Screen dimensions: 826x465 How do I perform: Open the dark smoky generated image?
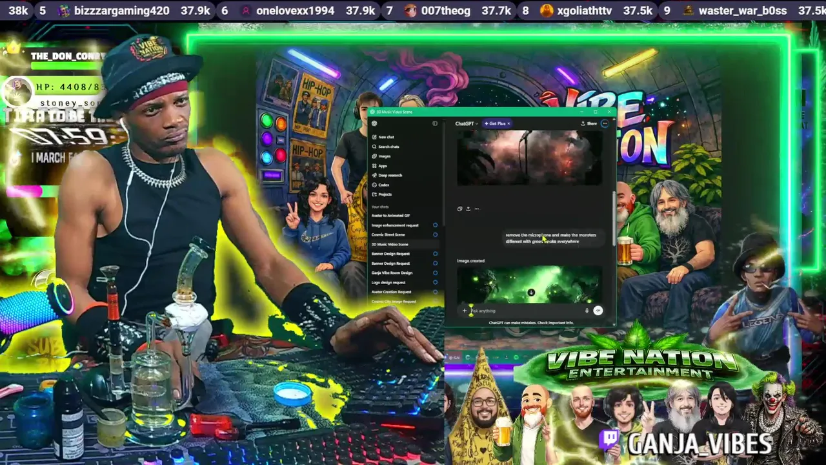529,158
